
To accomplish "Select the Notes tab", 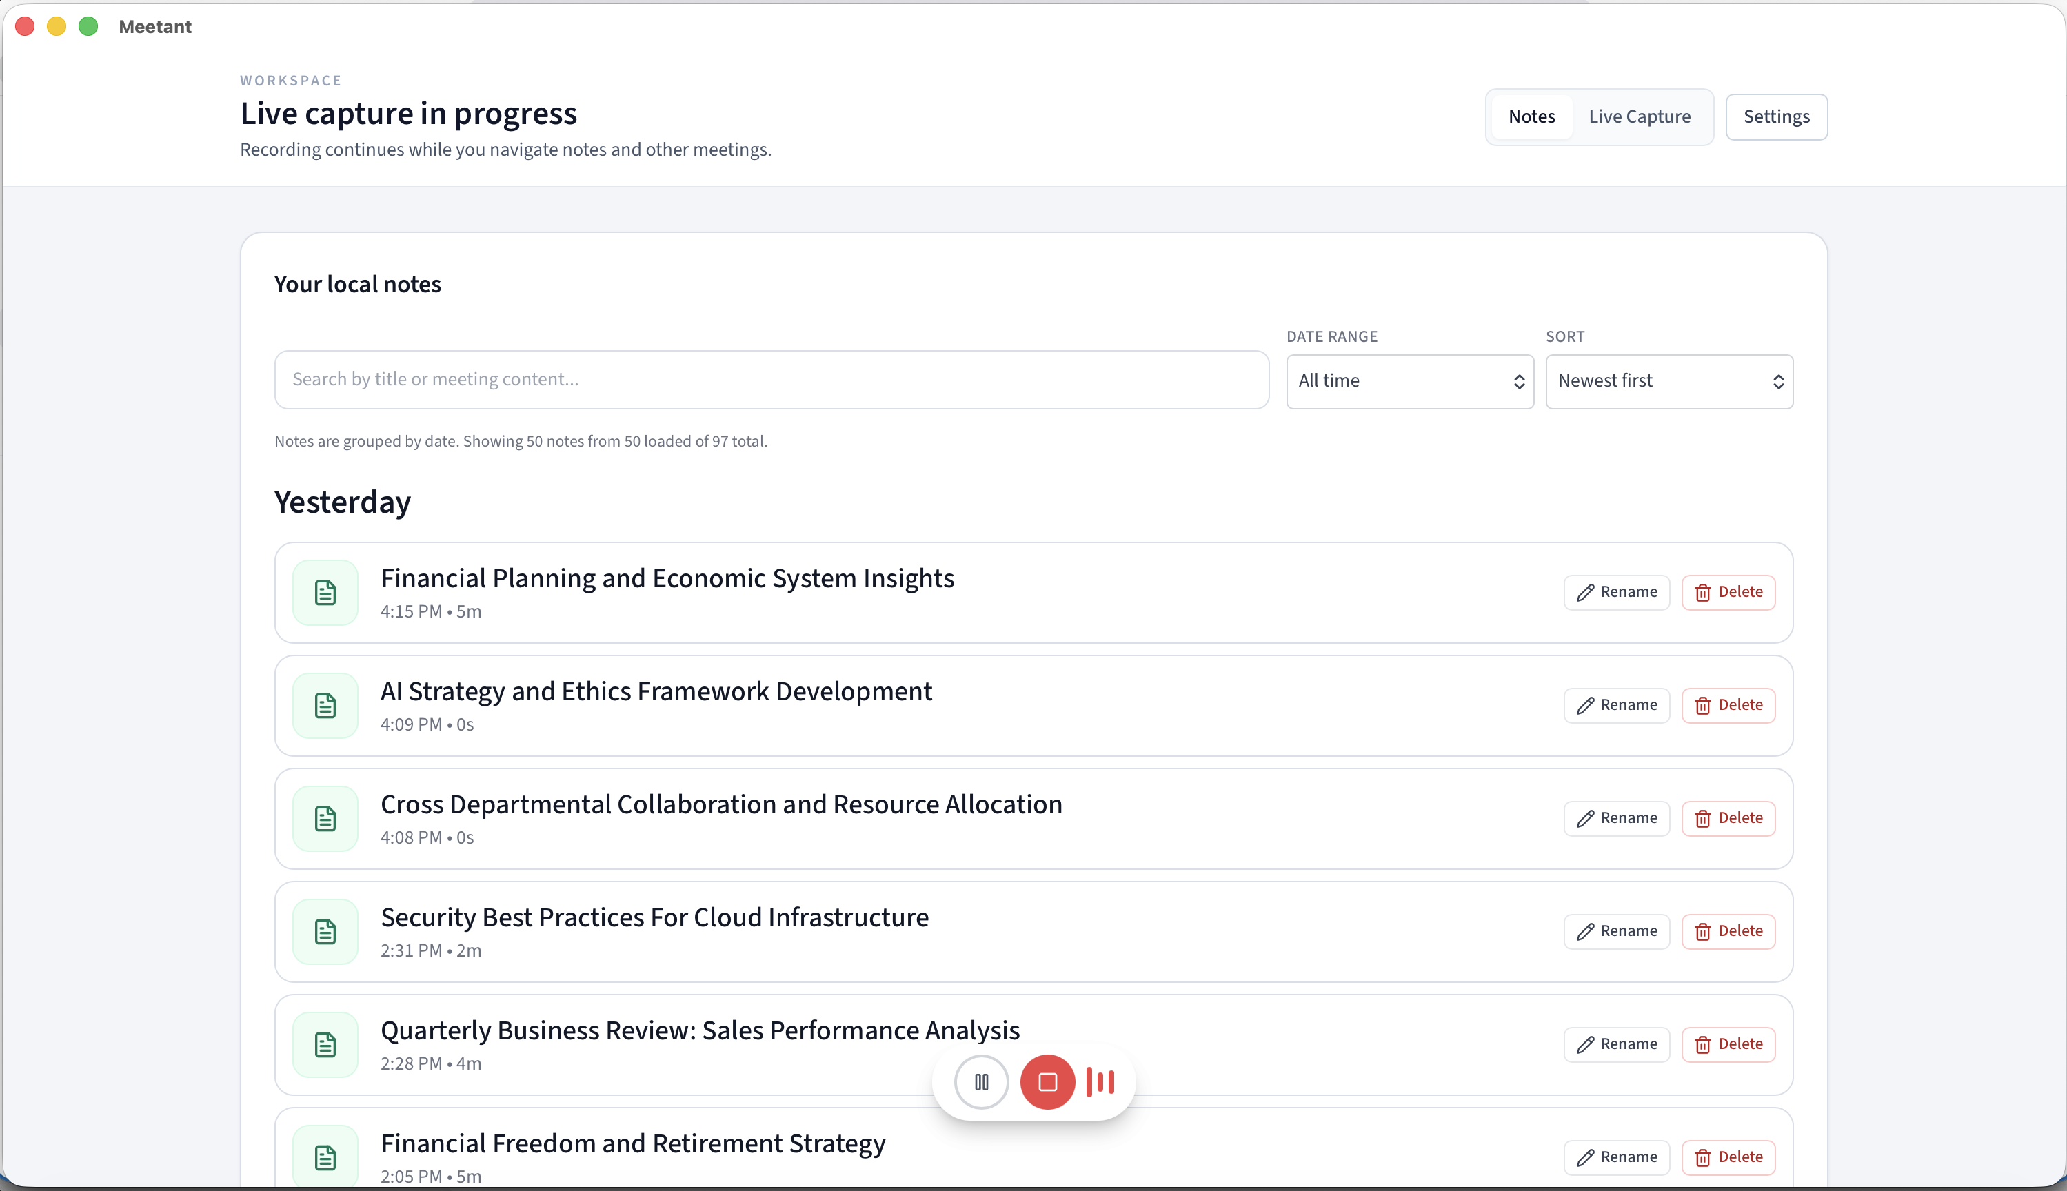I will click(1531, 116).
